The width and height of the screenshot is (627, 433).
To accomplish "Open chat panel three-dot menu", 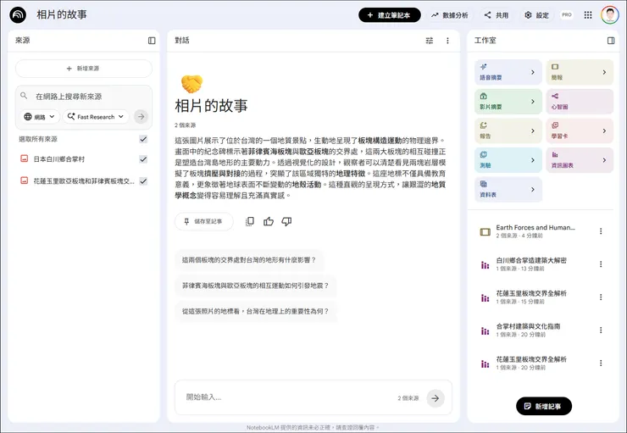I will coord(447,41).
